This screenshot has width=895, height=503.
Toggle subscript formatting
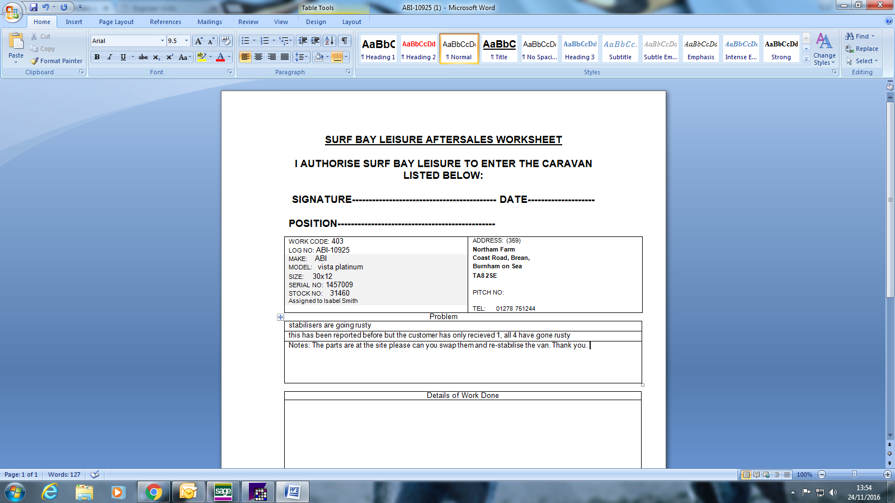click(x=157, y=57)
